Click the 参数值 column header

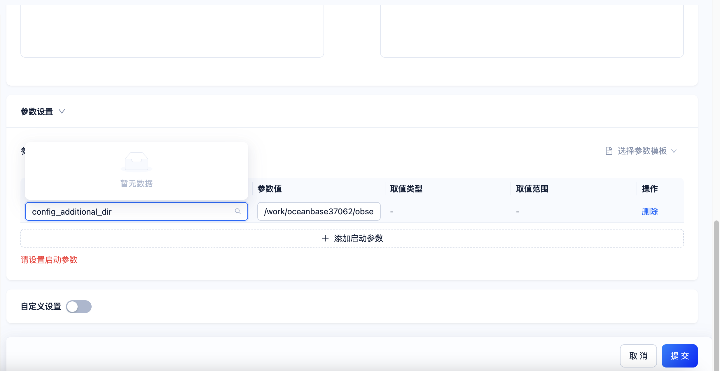point(270,189)
